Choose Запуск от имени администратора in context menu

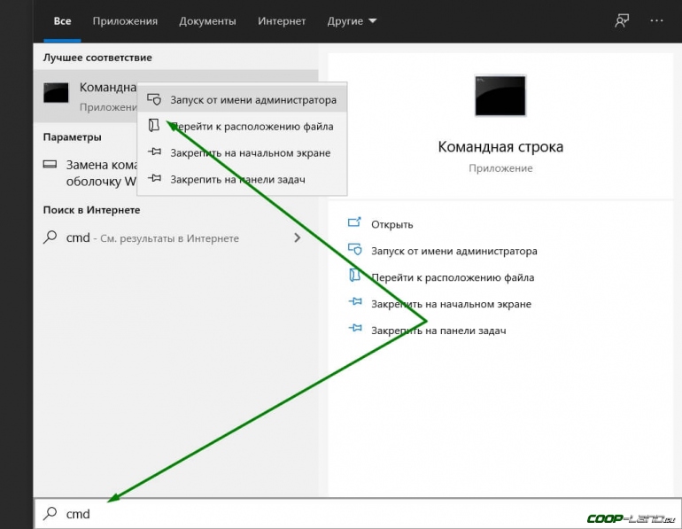[252, 100]
